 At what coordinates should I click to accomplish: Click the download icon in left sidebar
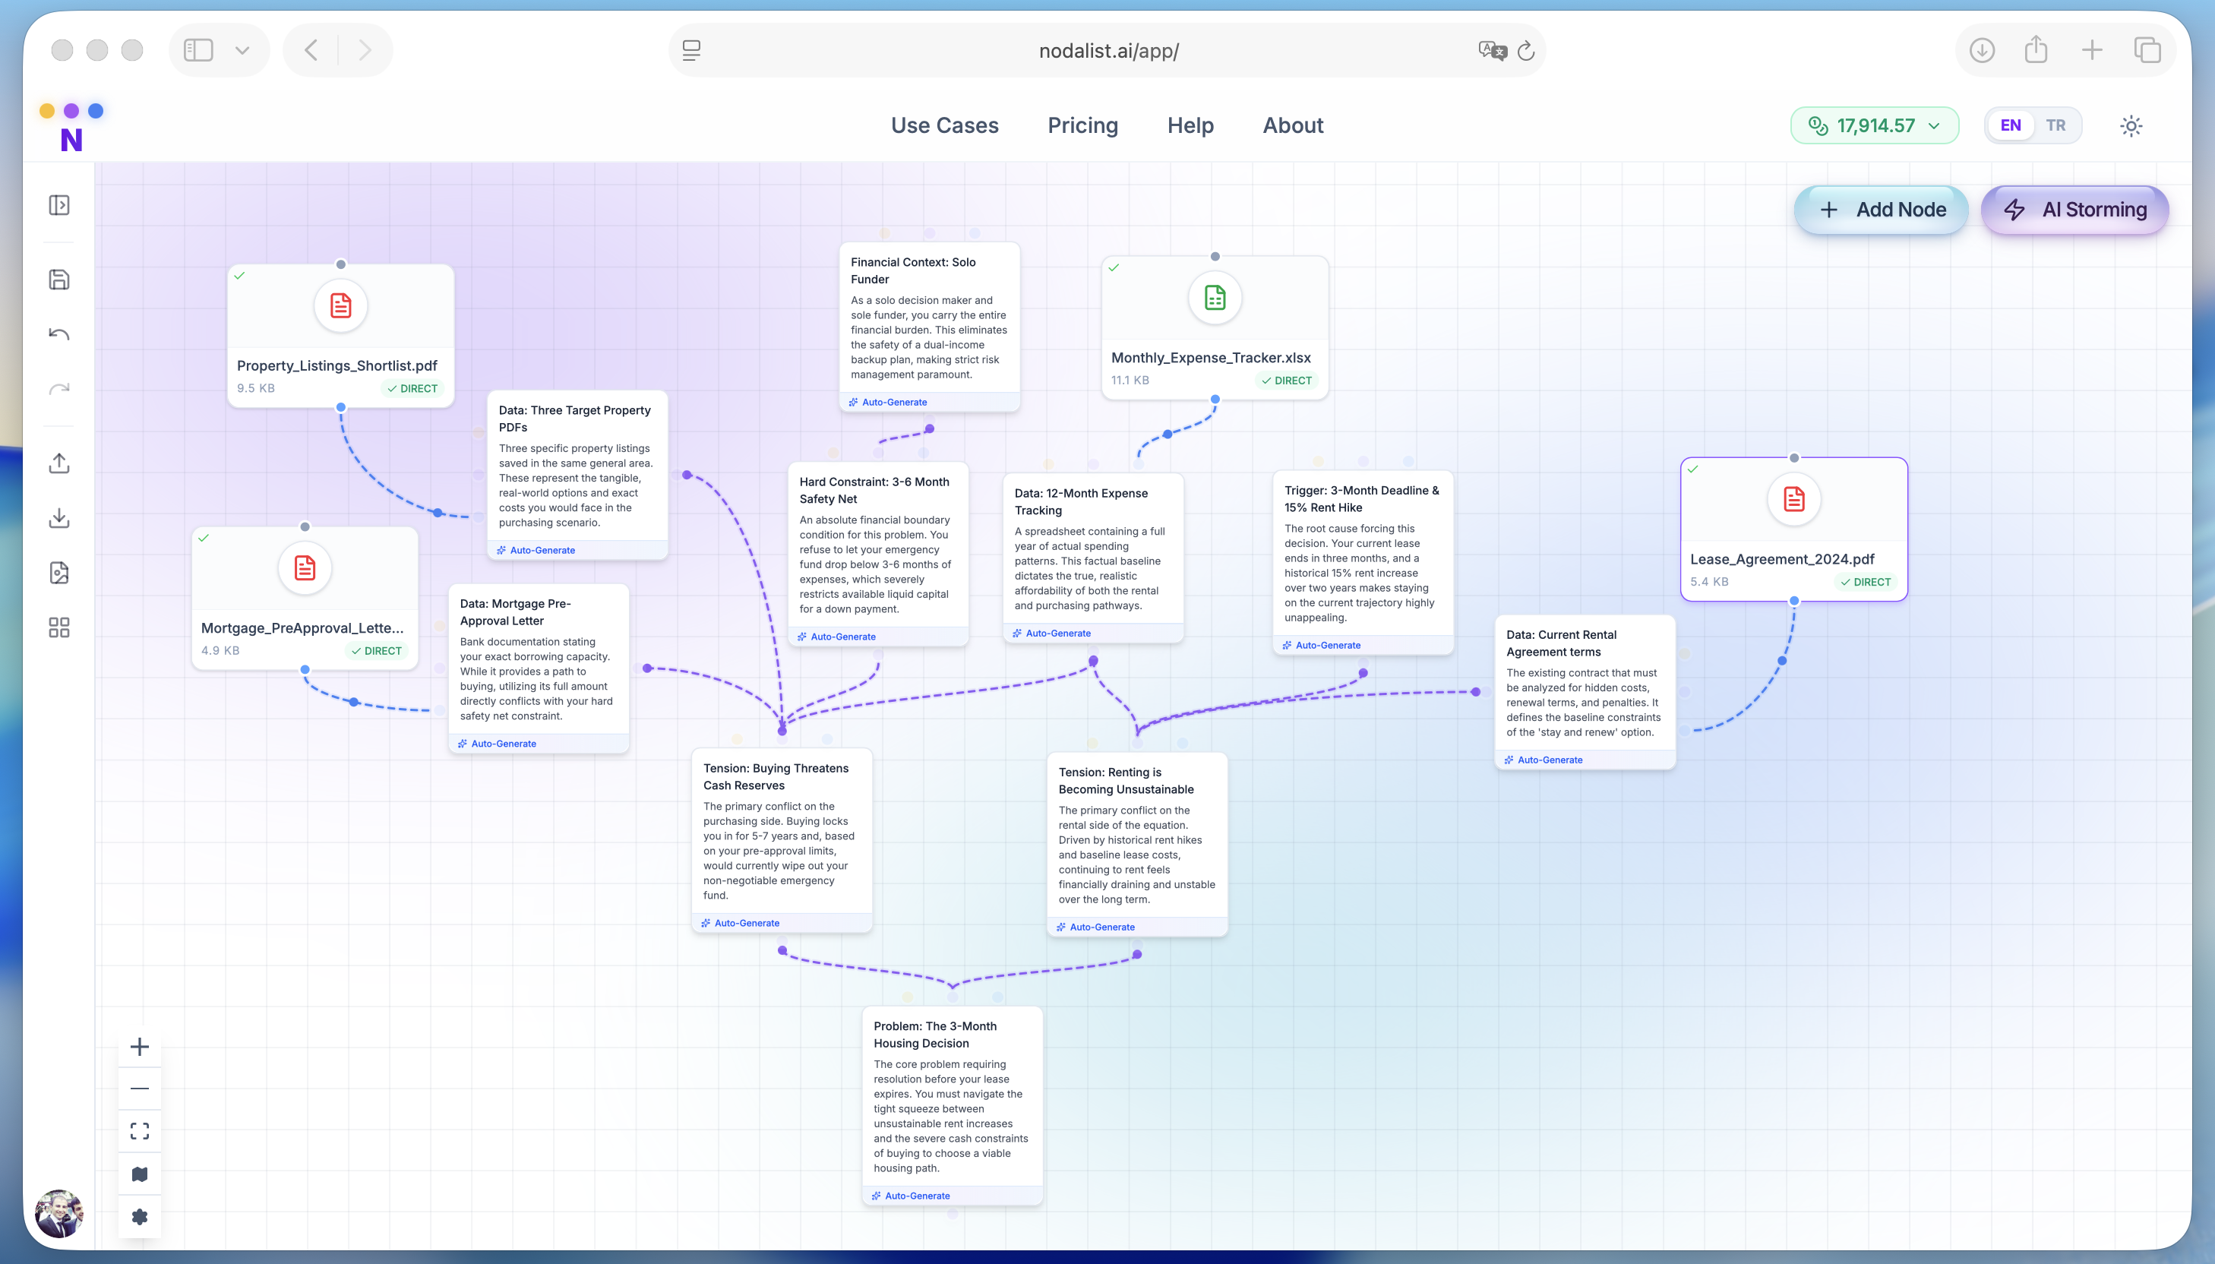59,518
